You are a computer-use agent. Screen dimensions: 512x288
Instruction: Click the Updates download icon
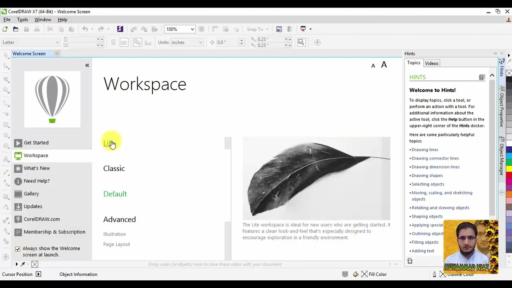pyautogui.click(x=18, y=206)
